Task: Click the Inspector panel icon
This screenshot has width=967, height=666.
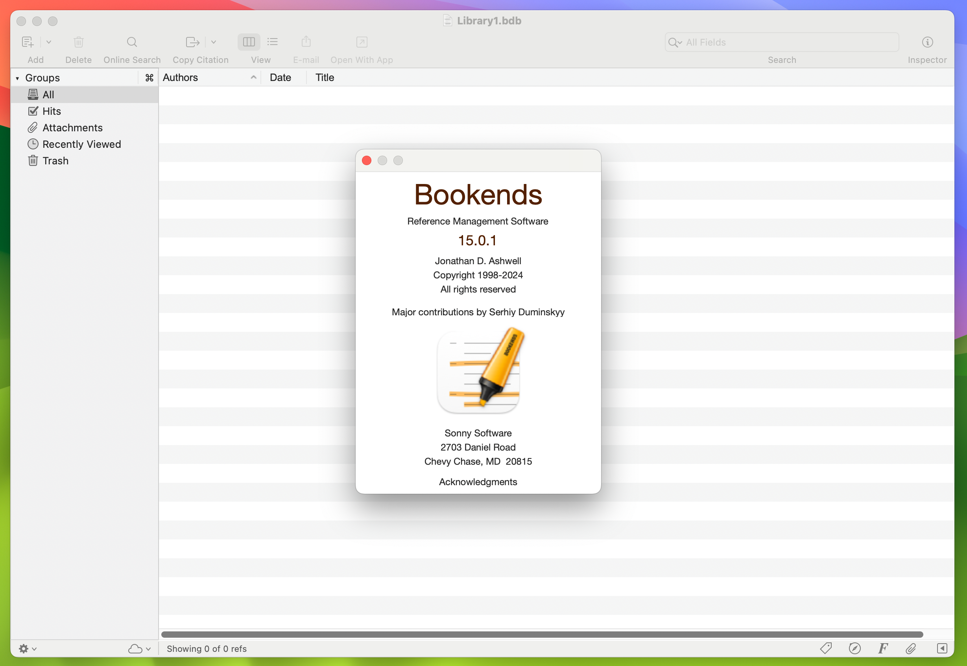Action: (x=928, y=42)
